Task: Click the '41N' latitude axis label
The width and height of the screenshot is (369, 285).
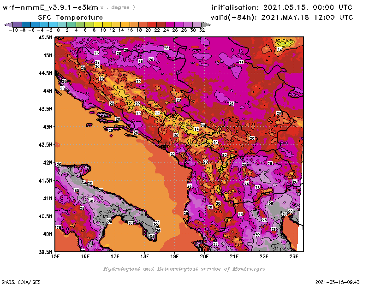Action: (48, 198)
